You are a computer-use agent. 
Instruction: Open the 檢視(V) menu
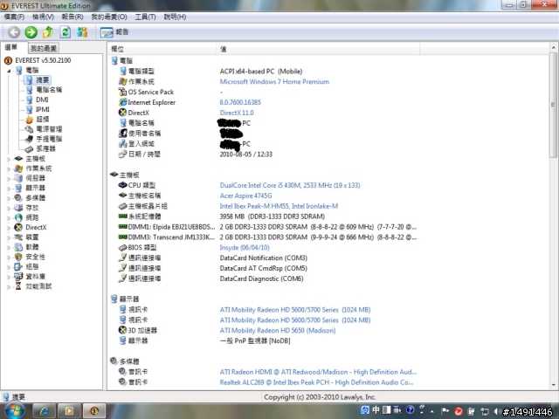click(43, 17)
